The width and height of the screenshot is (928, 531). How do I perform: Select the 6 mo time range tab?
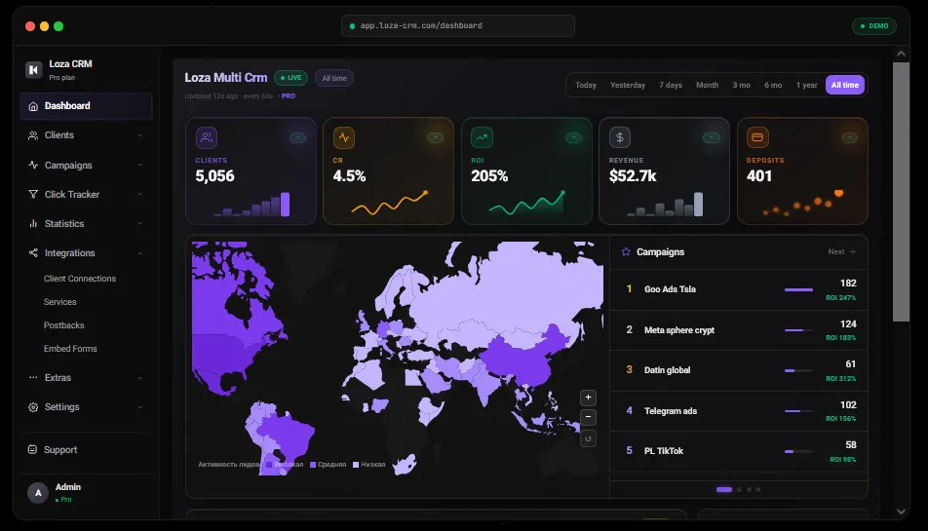[x=773, y=85]
